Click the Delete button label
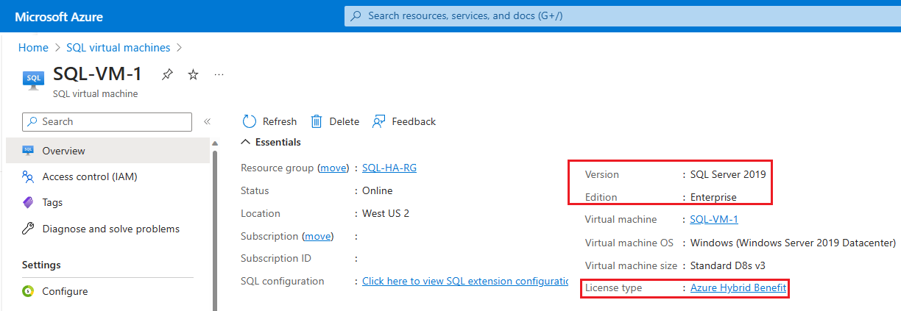This screenshot has width=901, height=311. [x=344, y=121]
